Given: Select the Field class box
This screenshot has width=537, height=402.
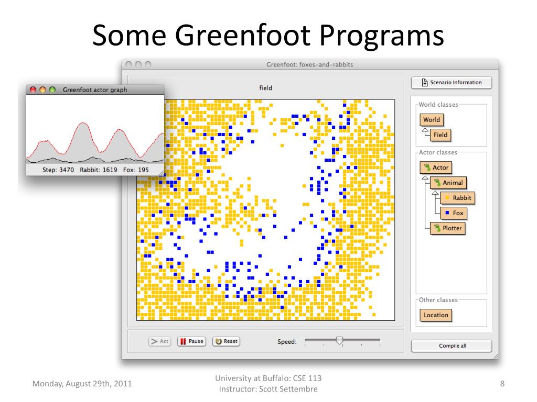Looking at the screenshot, I should [x=441, y=135].
